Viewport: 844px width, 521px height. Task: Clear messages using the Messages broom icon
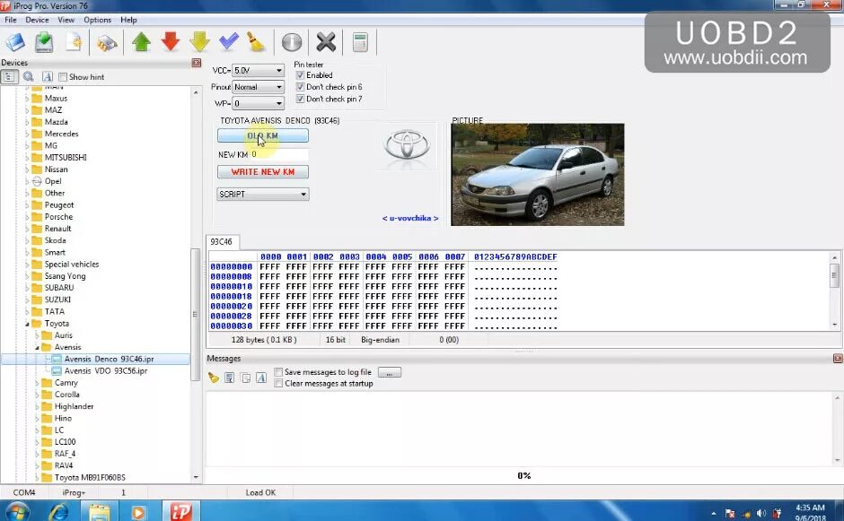[214, 378]
